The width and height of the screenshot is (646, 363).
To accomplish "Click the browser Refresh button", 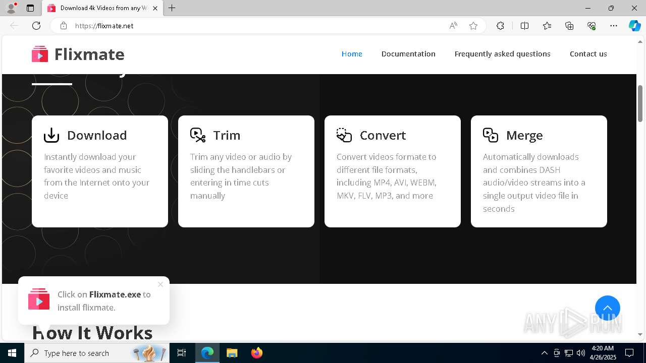I will tap(36, 26).
